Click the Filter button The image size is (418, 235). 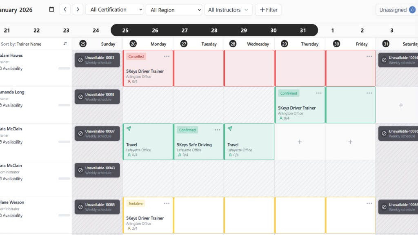pyautogui.click(x=268, y=9)
